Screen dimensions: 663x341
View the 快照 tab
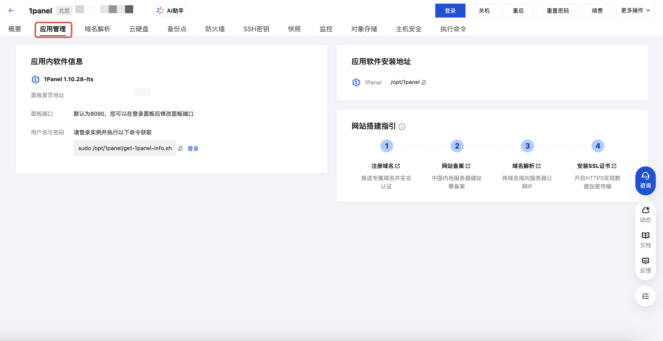295,29
